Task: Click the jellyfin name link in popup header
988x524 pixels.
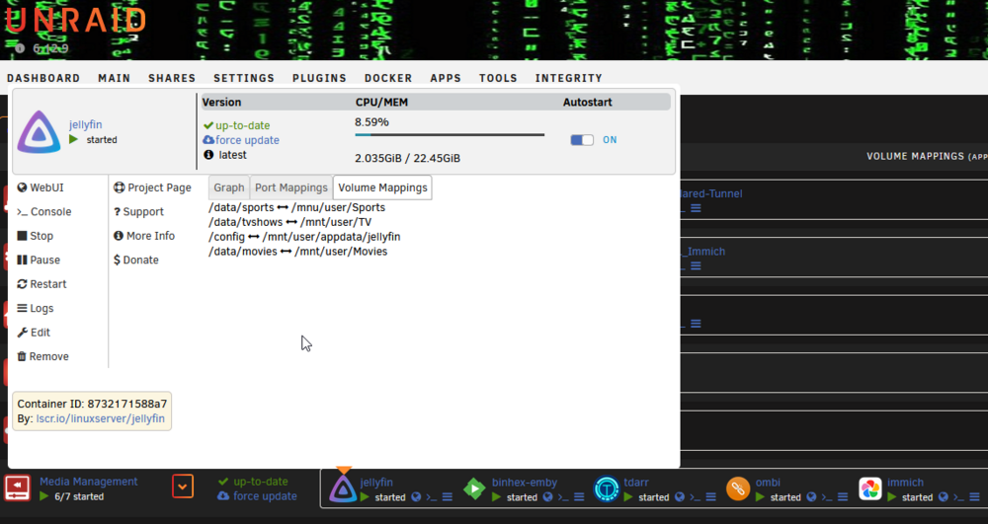Action: [x=86, y=124]
